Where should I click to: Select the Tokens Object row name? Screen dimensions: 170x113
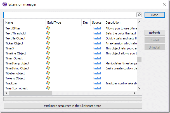pyautogui.click(x=15, y=78)
